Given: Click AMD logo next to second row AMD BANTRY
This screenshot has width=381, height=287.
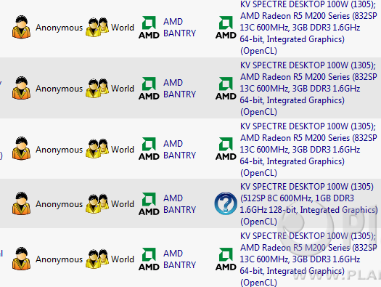Looking at the screenshot, I should 149,89.
